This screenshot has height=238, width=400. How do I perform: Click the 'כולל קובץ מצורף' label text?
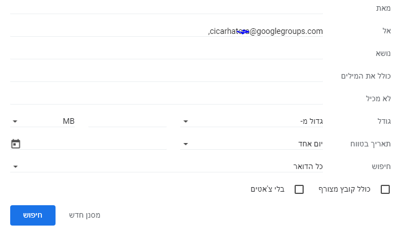[x=345, y=189]
